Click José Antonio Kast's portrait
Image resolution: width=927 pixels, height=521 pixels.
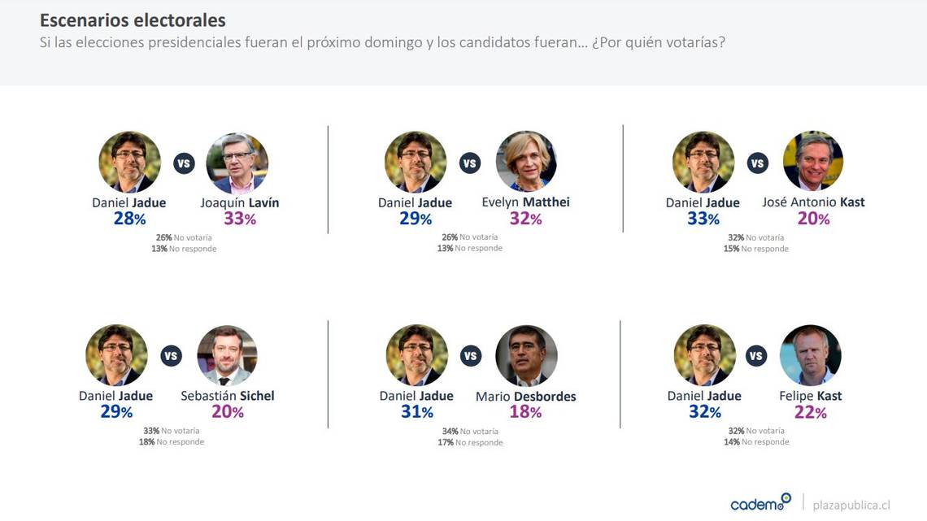813,161
